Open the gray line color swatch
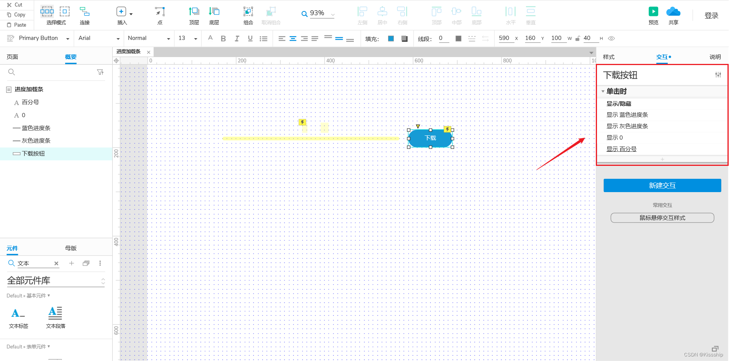Viewport: 729px width, 361px height. [458, 38]
